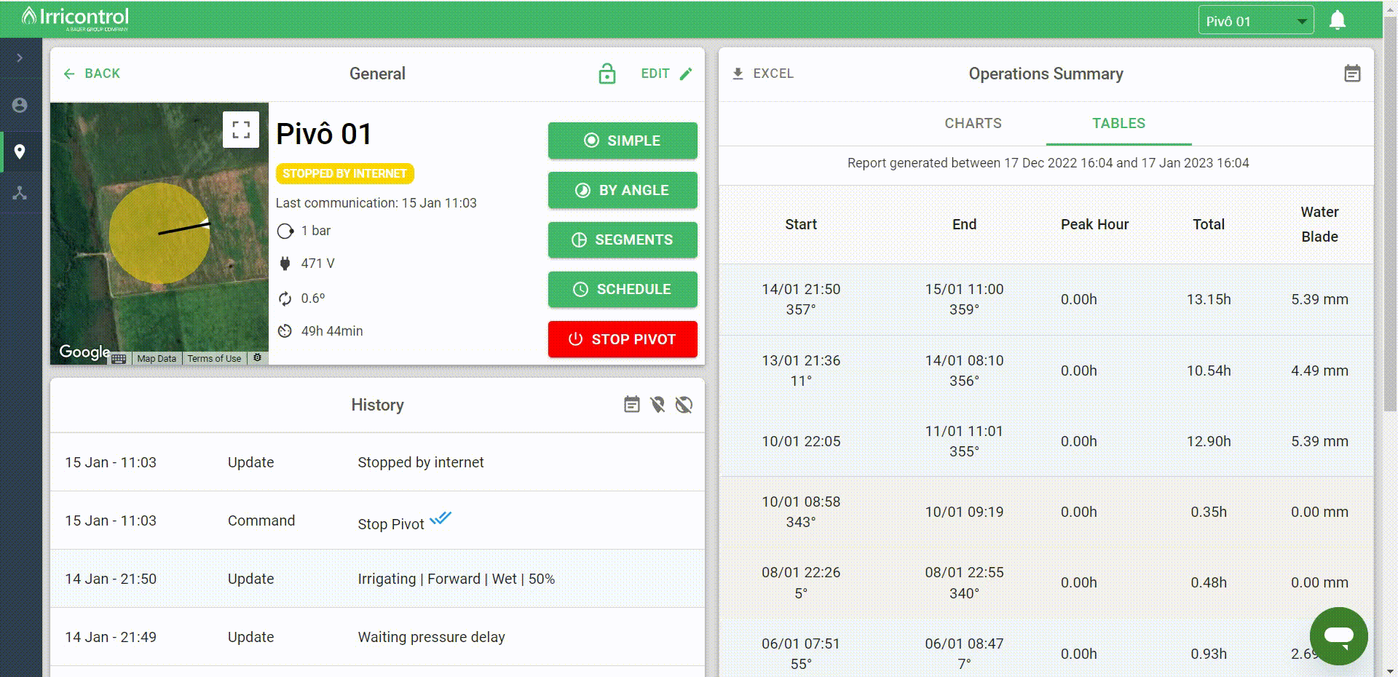1398x677 pixels.
Task: Click the Total column header
Action: click(x=1209, y=224)
